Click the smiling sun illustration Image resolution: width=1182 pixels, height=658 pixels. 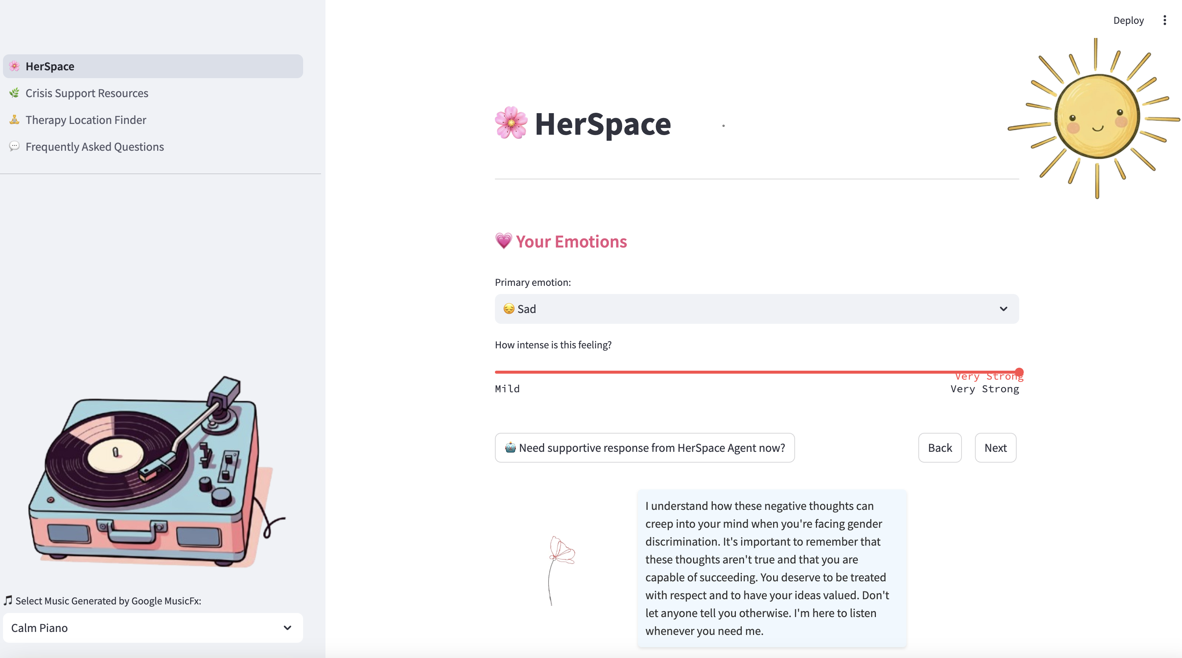1097,117
